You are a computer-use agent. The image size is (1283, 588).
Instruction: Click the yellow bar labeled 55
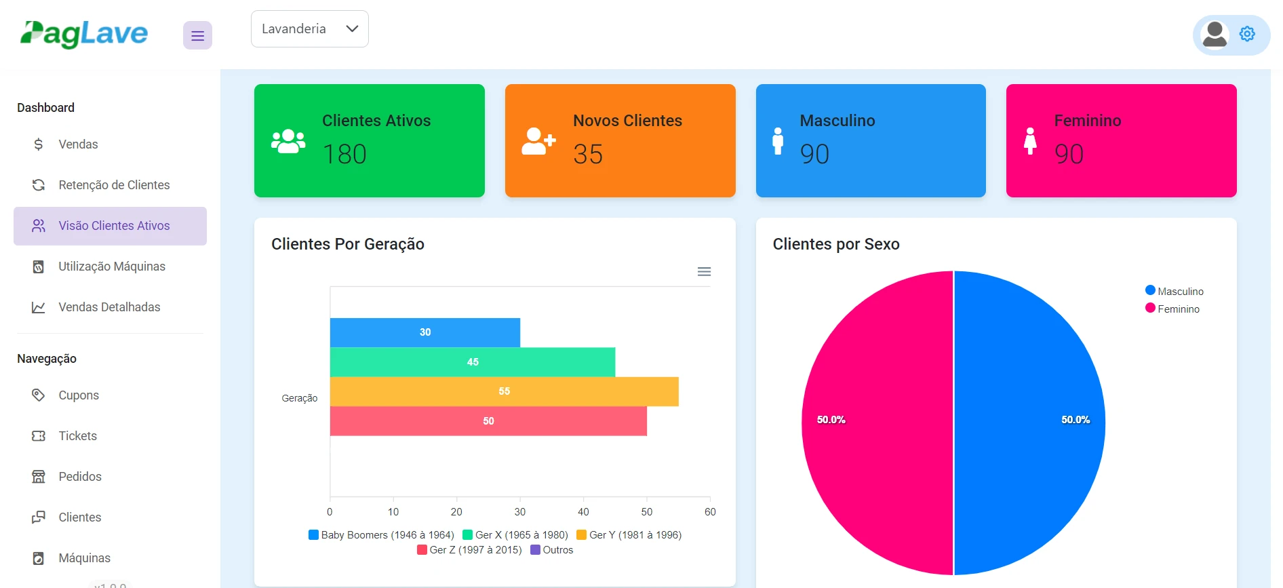tap(505, 391)
